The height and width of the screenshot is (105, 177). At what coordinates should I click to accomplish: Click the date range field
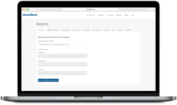point(62,45)
